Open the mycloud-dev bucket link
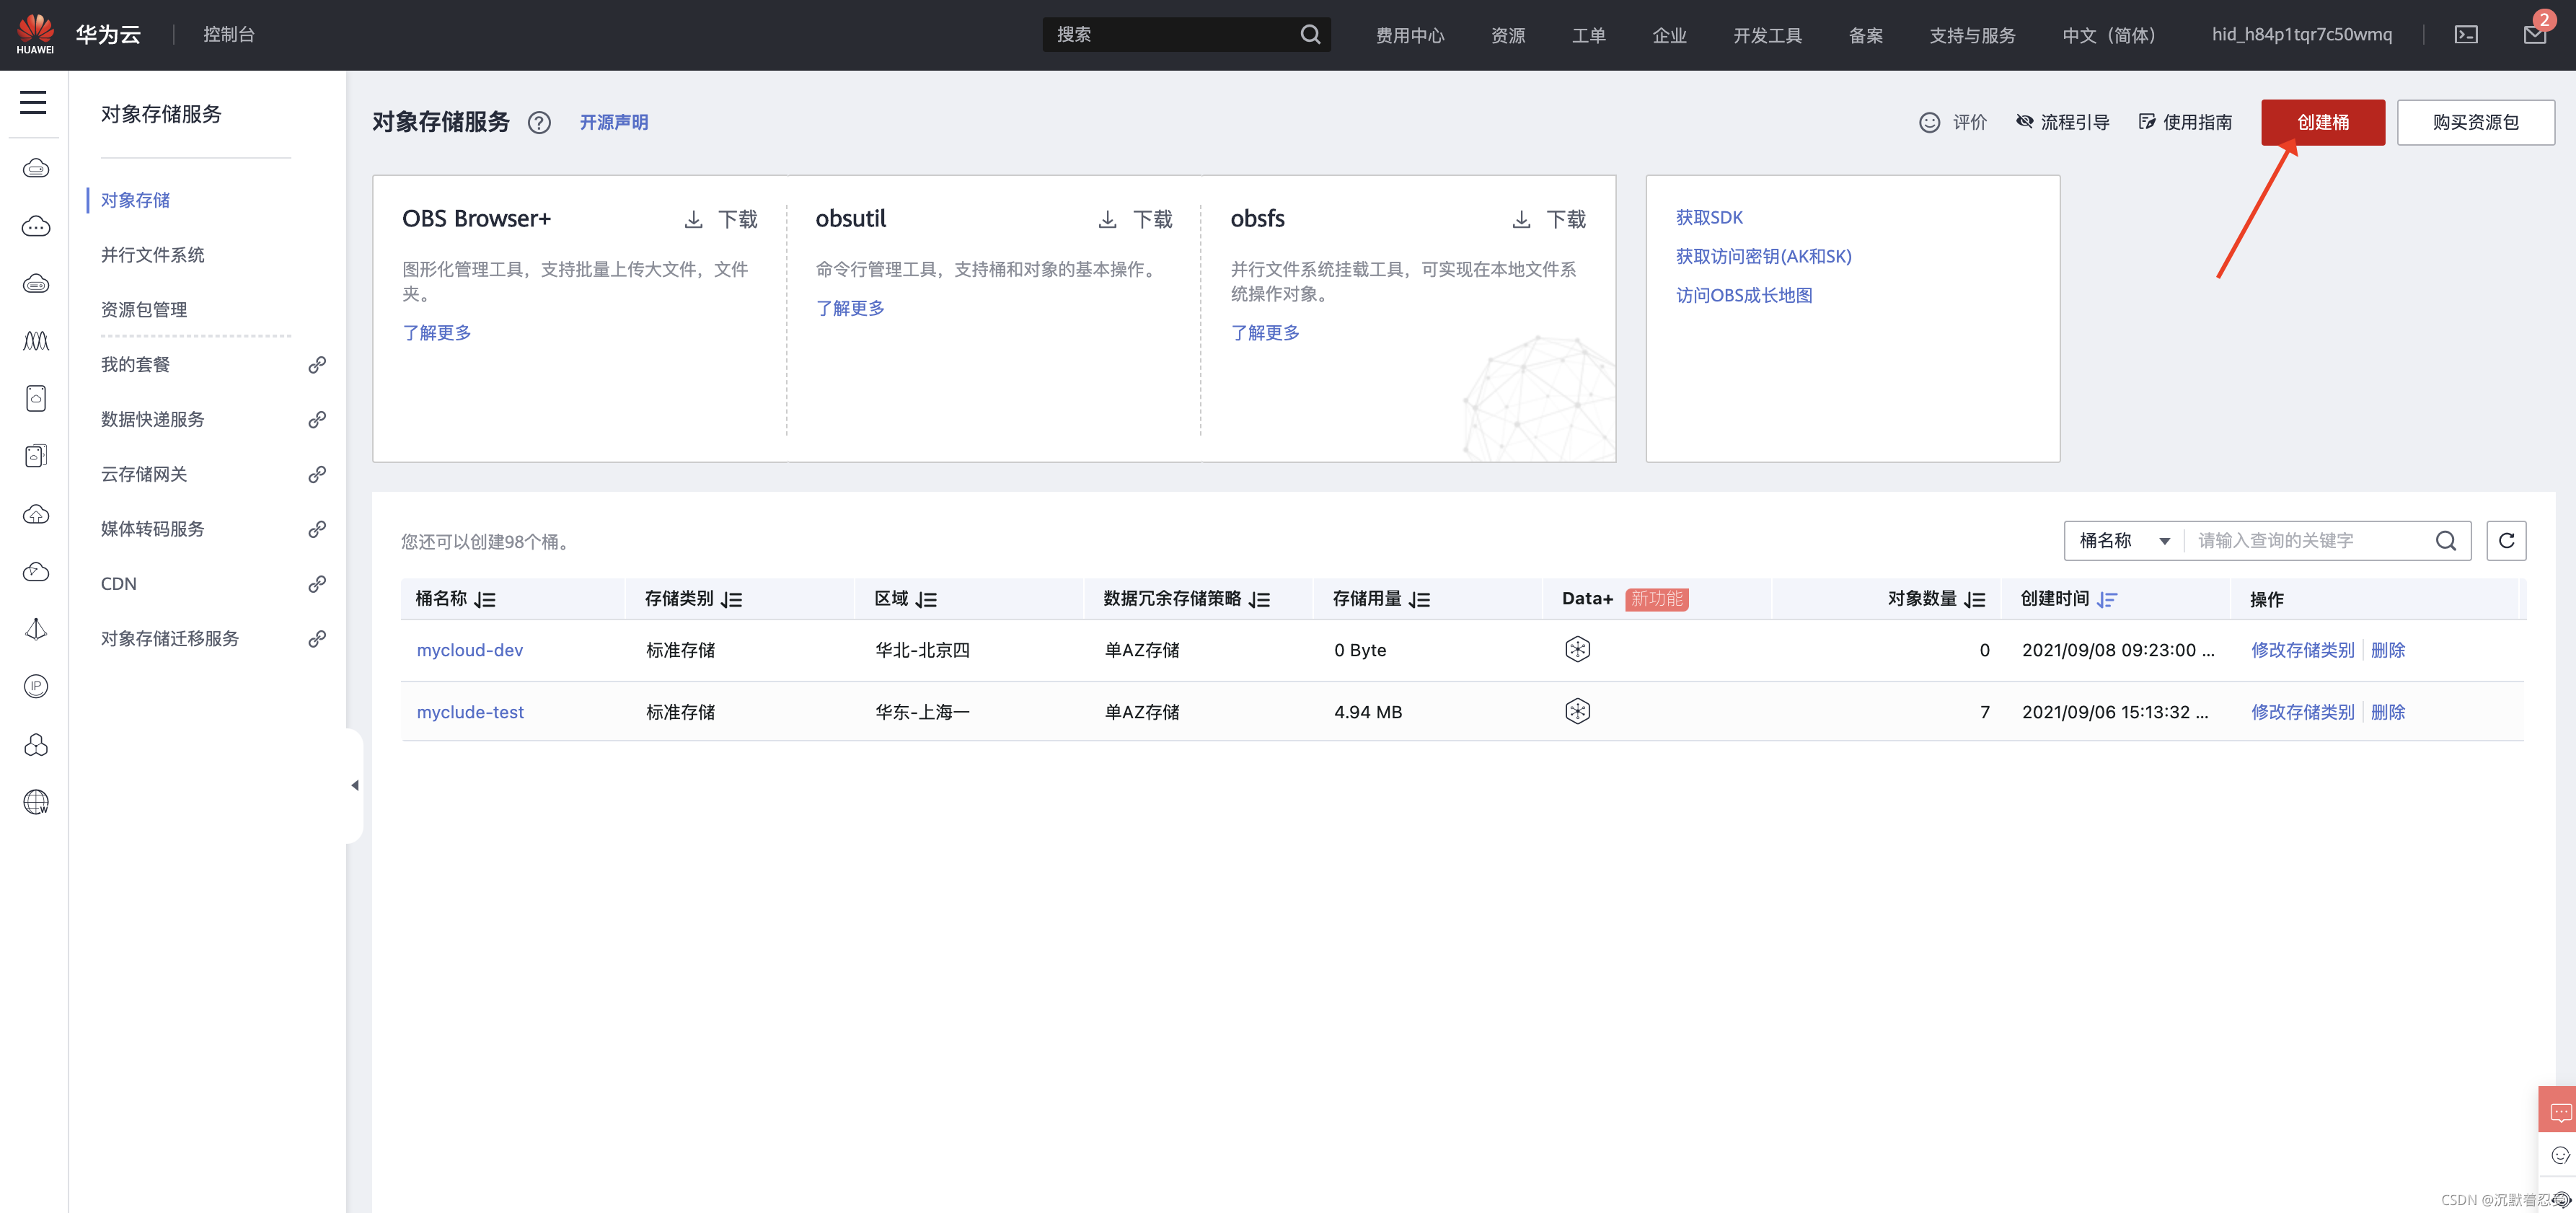The height and width of the screenshot is (1213, 2576). coord(469,650)
